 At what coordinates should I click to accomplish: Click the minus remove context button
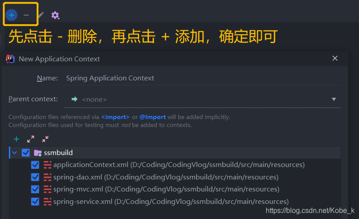point(26,15)
